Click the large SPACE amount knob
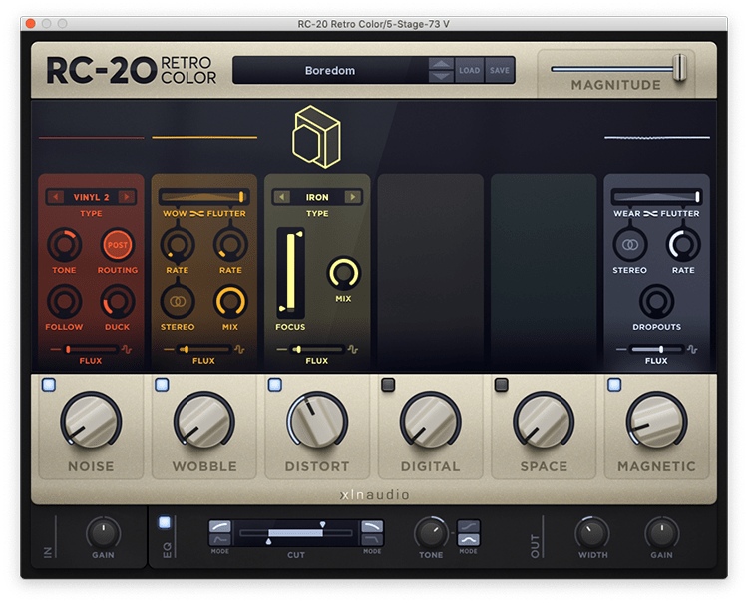 [x=544, y=421]
